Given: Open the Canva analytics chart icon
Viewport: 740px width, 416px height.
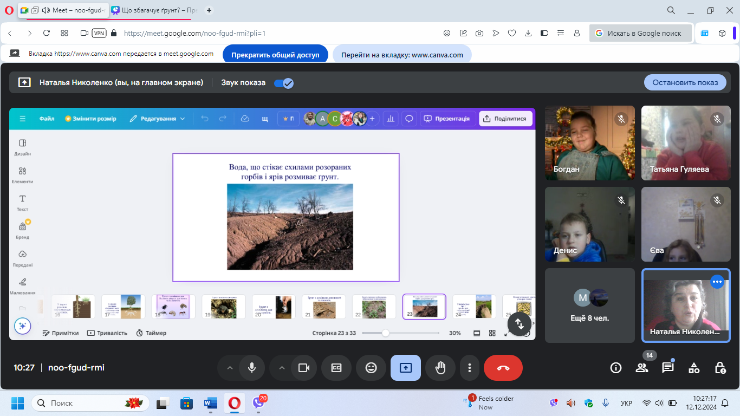Looking at the screenshot, I should click(391, 119).
